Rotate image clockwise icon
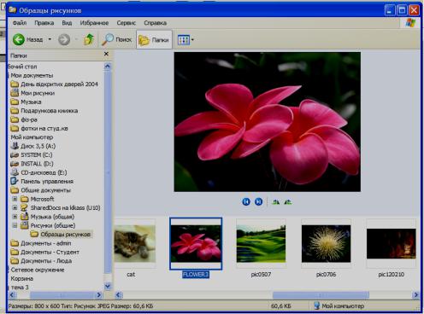 pyautogui.click(x=275, y=202)
